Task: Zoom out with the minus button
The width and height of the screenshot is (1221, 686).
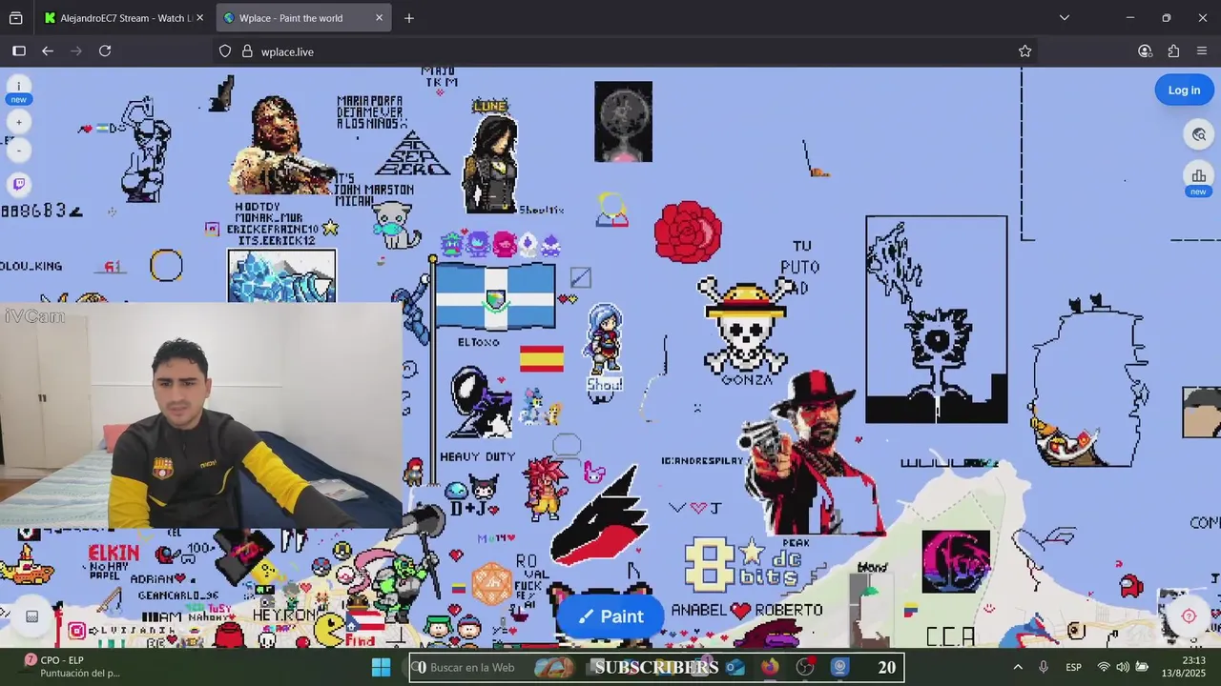Action: pos(18,151)
